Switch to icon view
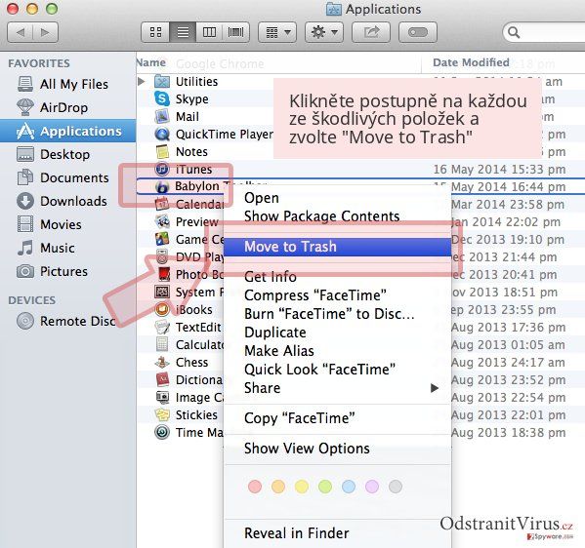Screen dimensions: 585x548 tap(155, 32)
